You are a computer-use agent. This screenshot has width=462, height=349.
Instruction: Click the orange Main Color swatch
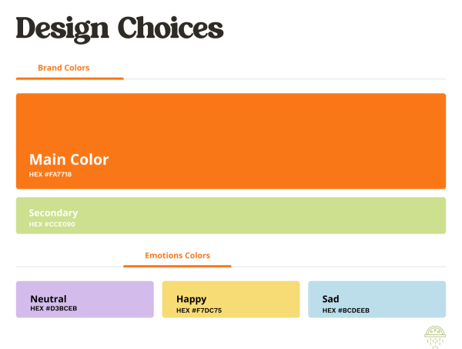tap(231, 141)
